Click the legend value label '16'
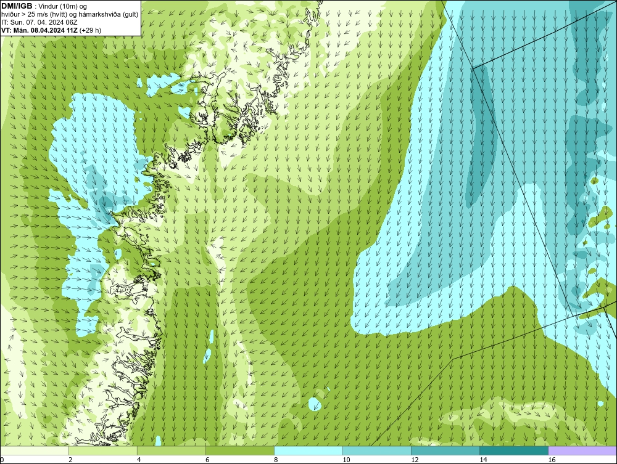617x464 pixels. [551, 460]
